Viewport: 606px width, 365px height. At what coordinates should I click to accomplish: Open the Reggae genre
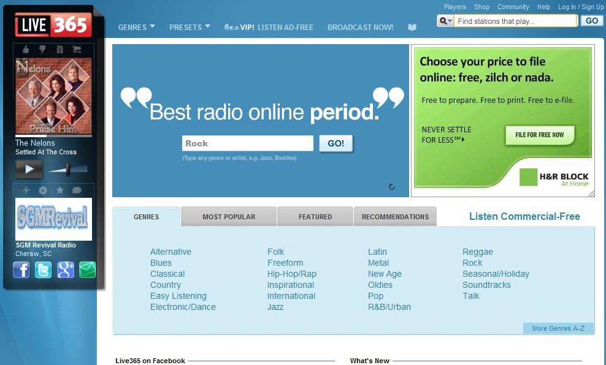click(478, 252)
